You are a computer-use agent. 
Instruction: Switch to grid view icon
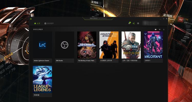click(x=155, y=30)
